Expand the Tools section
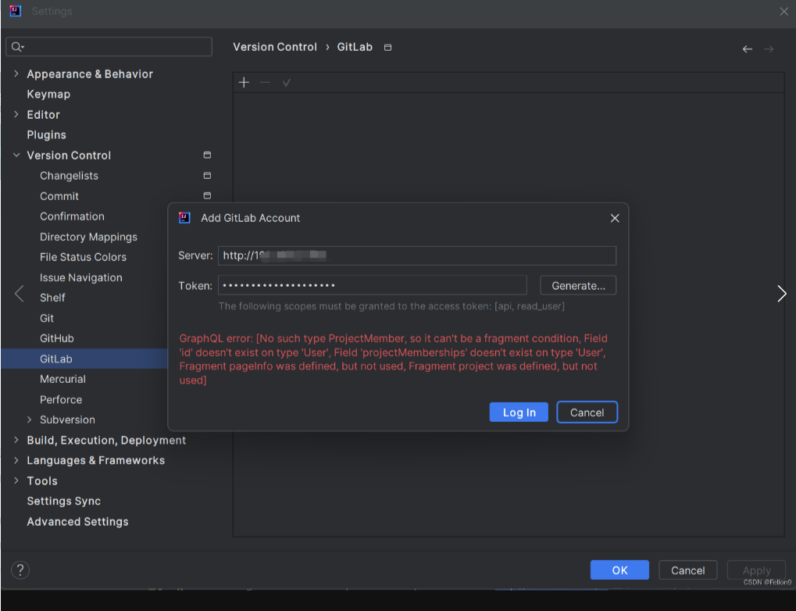Screen dimensions: 796x611 click(16, 481)
